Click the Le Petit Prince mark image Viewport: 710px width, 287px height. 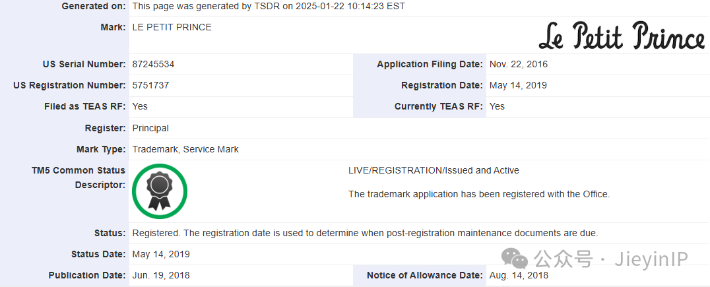[x=622, y=36]
